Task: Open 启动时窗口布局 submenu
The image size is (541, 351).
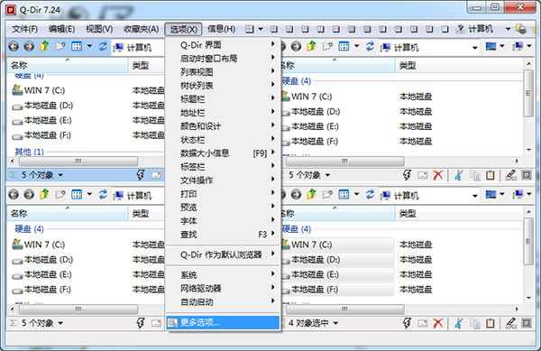Action: pyautogui.click(x=223, y=59)
